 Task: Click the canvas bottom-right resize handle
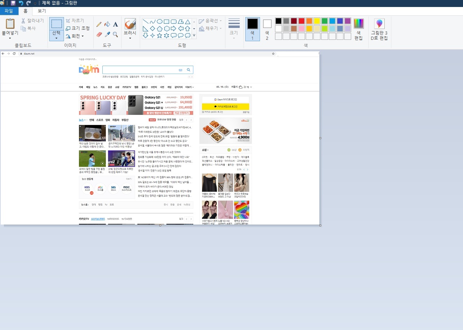[x=320, y=226]
